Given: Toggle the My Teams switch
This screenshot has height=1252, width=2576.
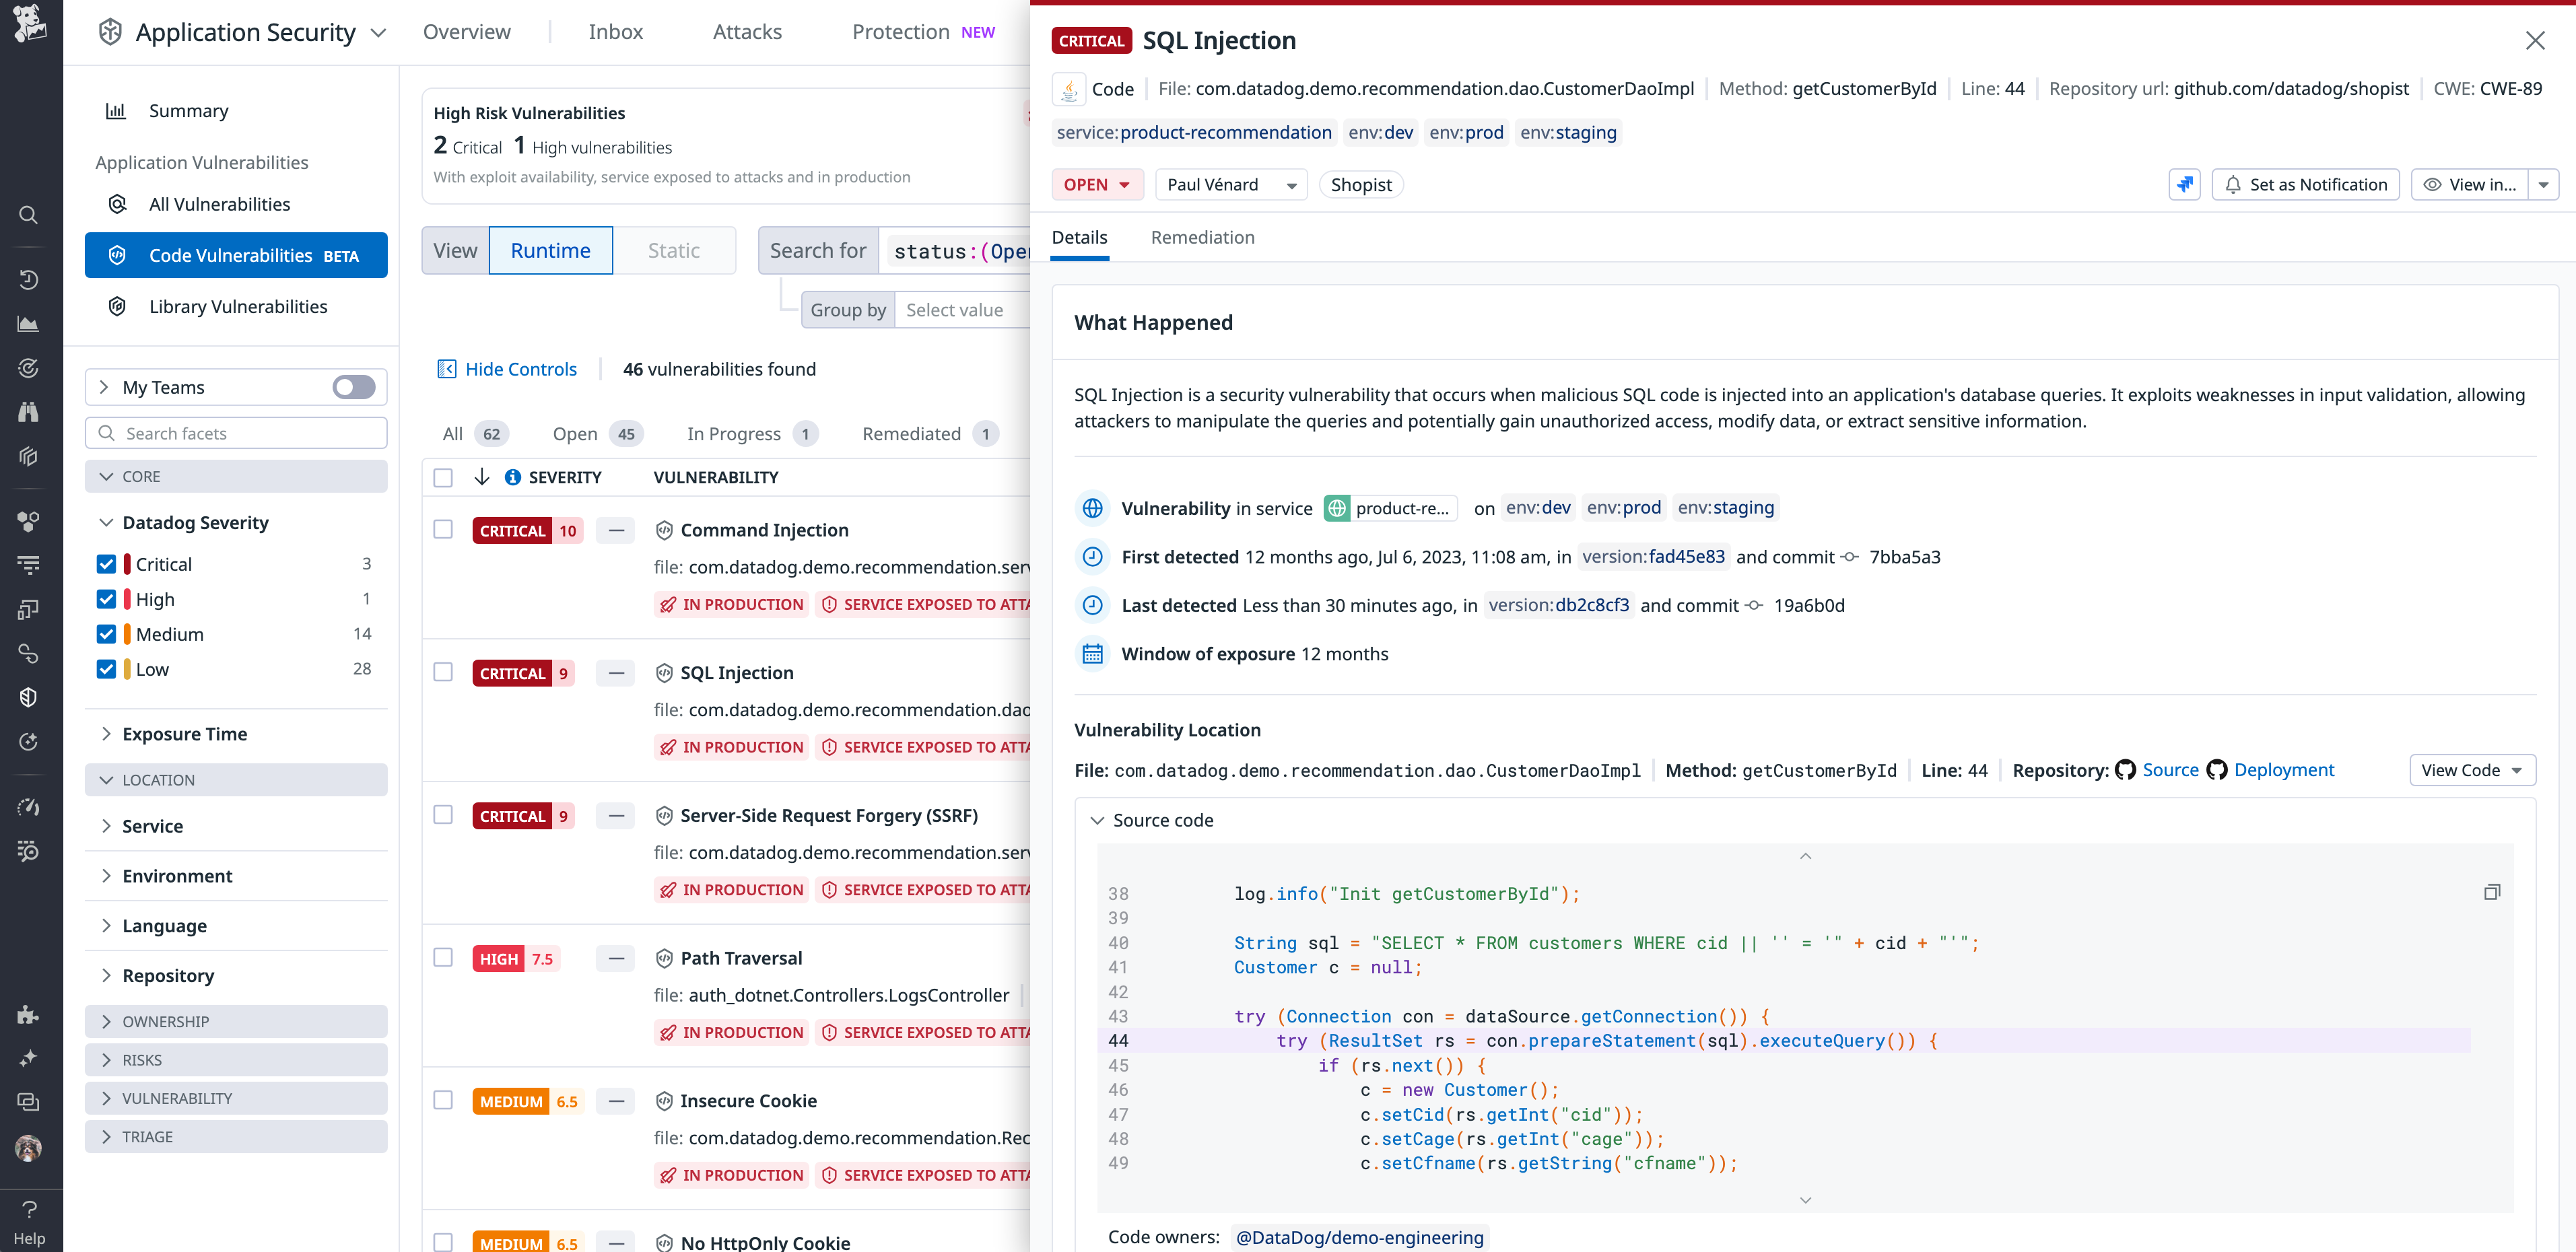Looking at the screenshot, I should (x=352, y=387).
